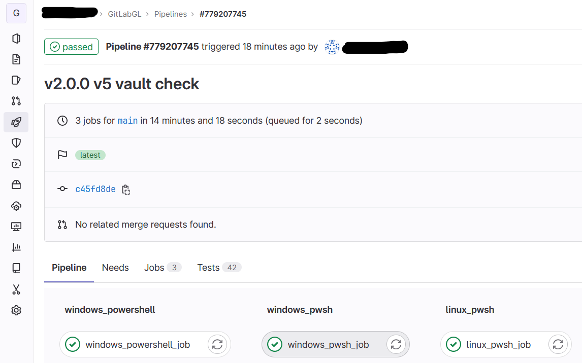Image resolution: width=582 pixels, height=363 pixels.
Task: Click the Tests count badge 42
Action: [x=232, y=268]
